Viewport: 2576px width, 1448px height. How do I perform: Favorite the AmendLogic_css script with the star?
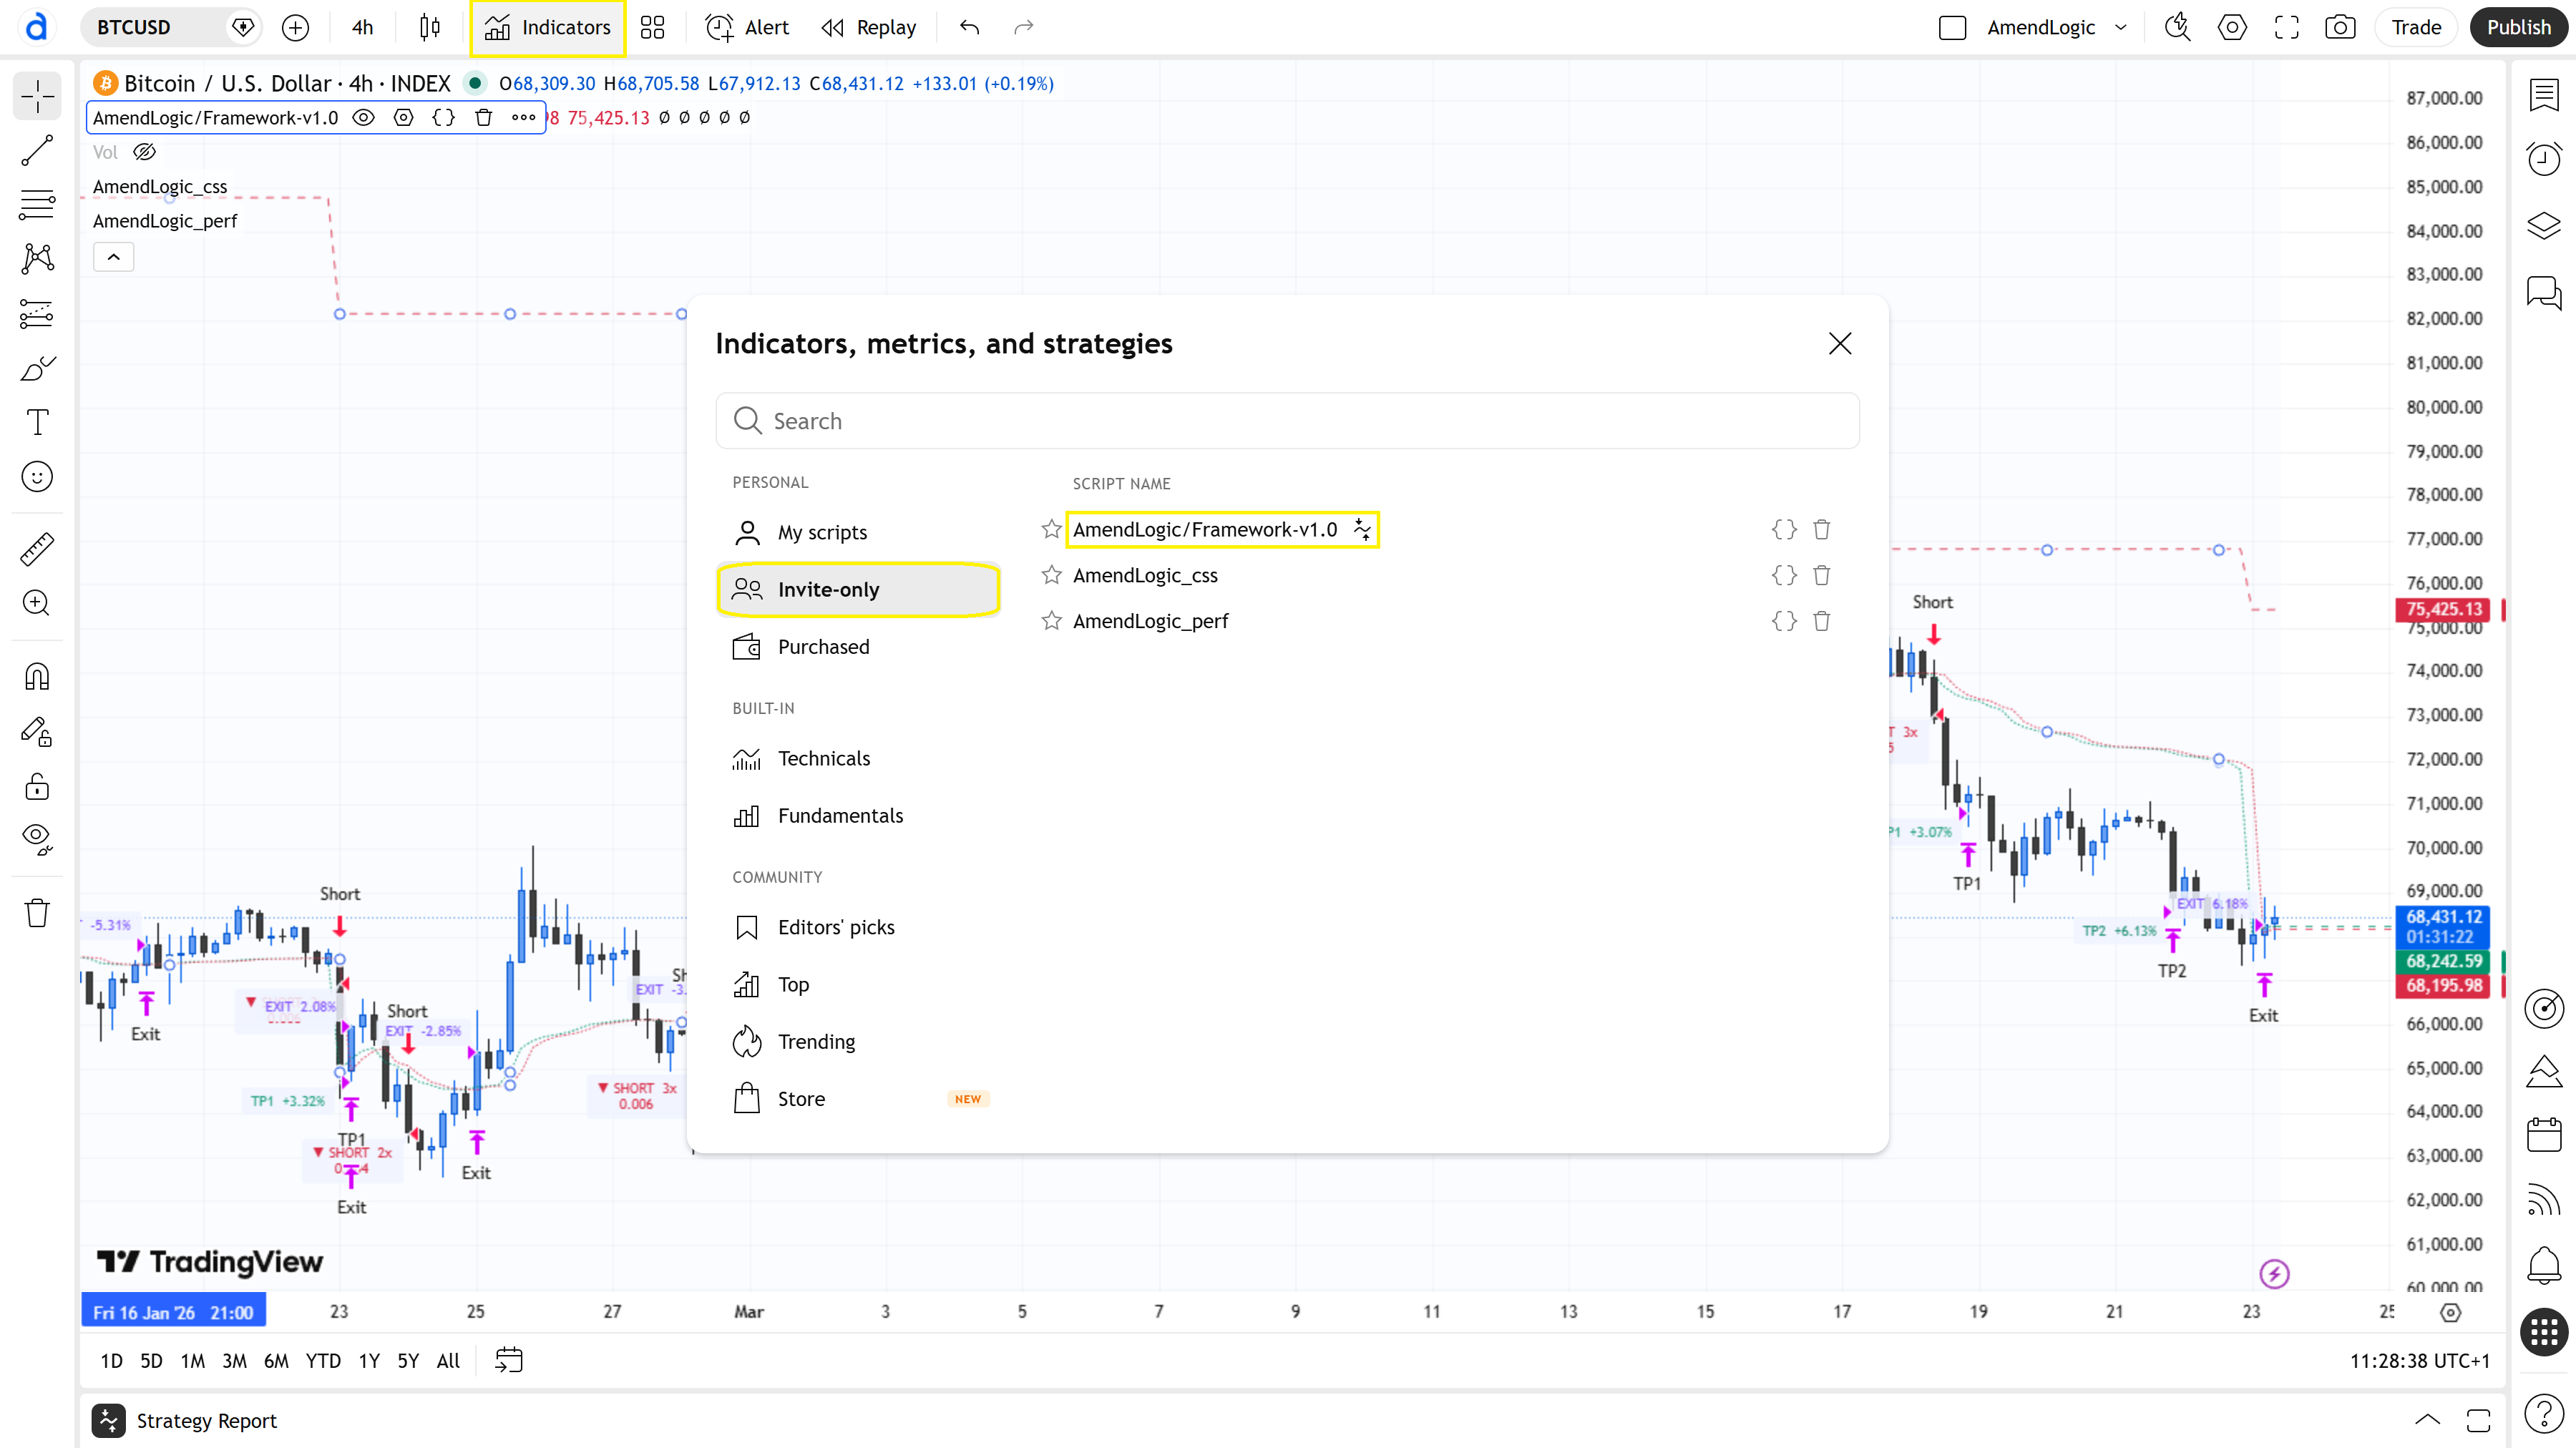click(x=1051, y=575)
